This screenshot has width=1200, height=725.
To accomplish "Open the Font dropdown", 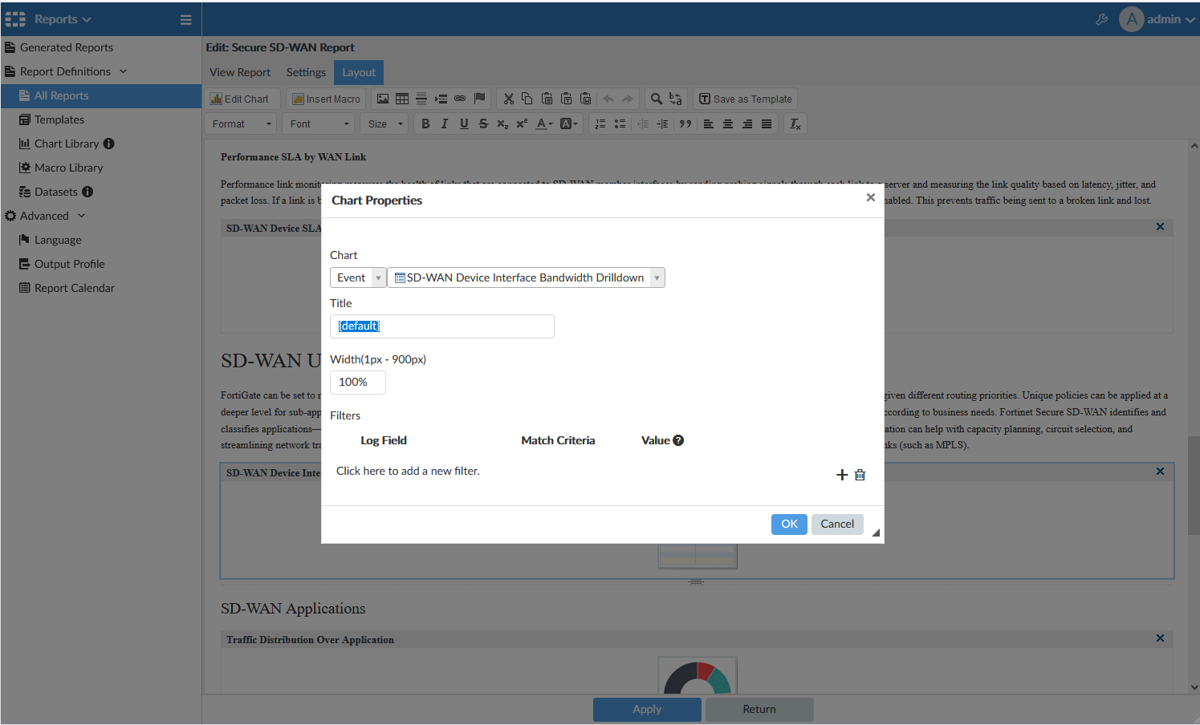I will point(319,124).
